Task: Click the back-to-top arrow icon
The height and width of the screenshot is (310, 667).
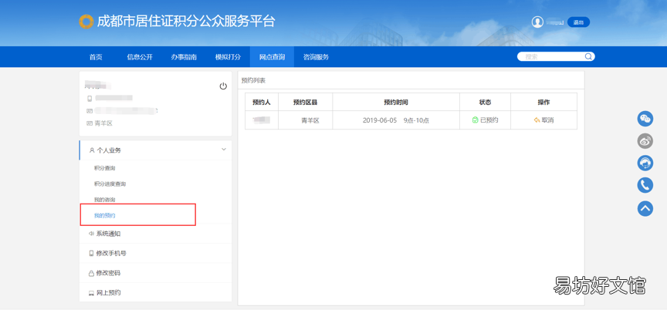Action: point(645,208)
